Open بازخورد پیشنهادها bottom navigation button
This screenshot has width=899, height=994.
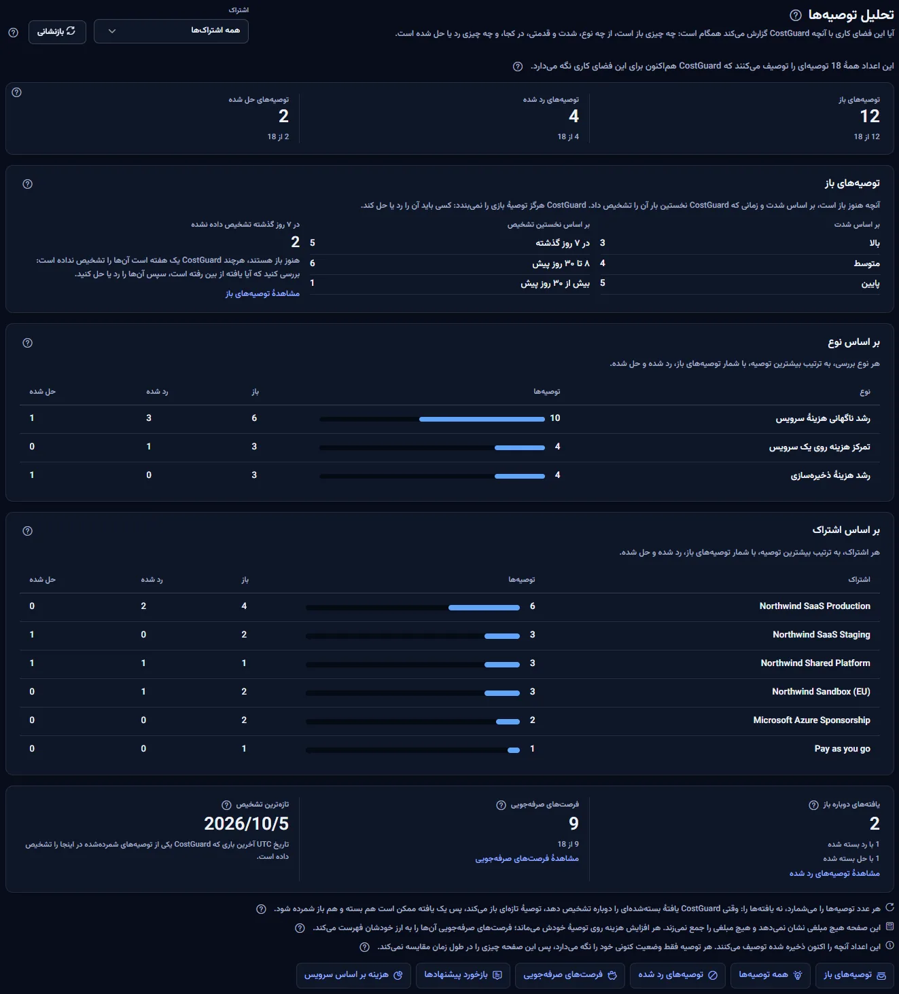click(463, 975)
